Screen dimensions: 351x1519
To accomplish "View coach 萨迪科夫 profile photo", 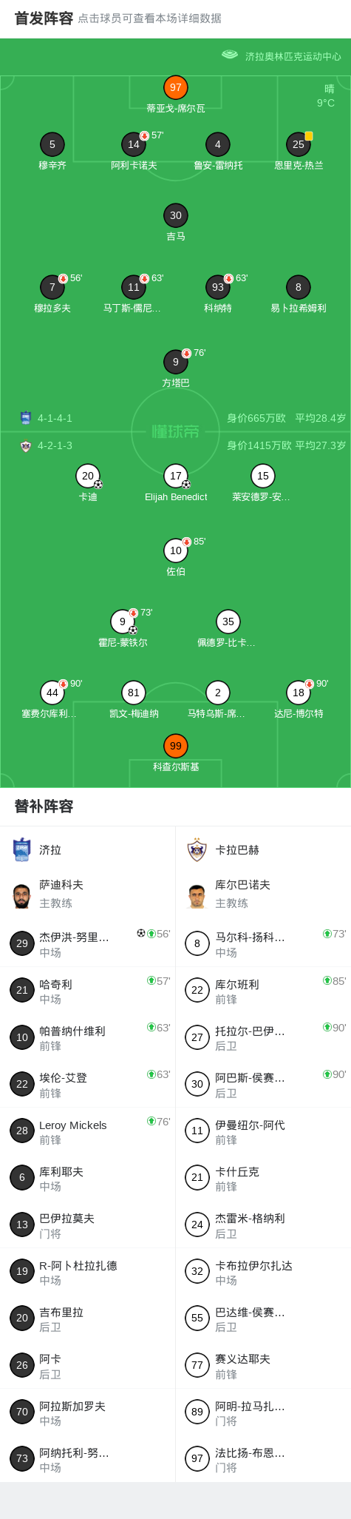I will pyautogui.click(x=22, y=895).
